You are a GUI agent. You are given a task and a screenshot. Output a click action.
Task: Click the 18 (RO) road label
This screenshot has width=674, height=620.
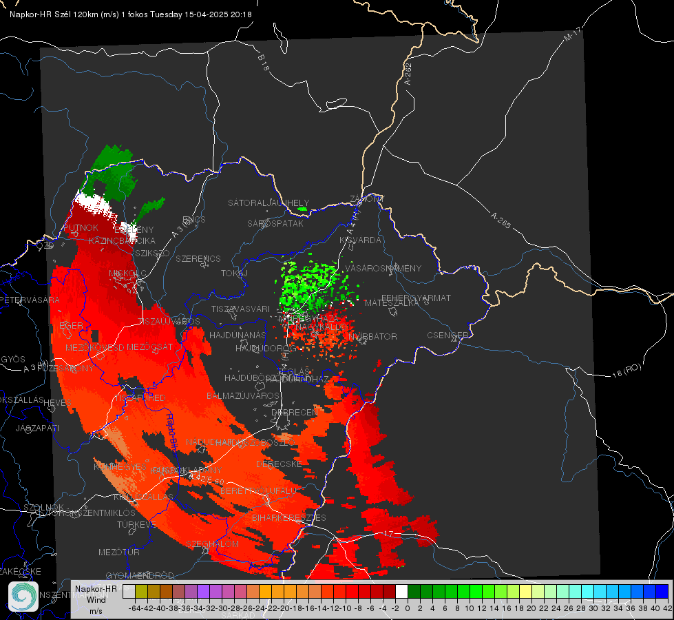click(x=626, y=371)
